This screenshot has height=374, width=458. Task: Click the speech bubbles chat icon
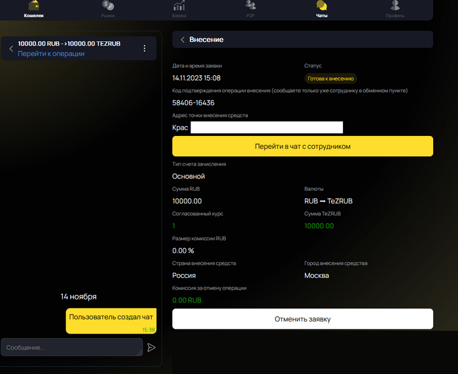click(322, 5)
